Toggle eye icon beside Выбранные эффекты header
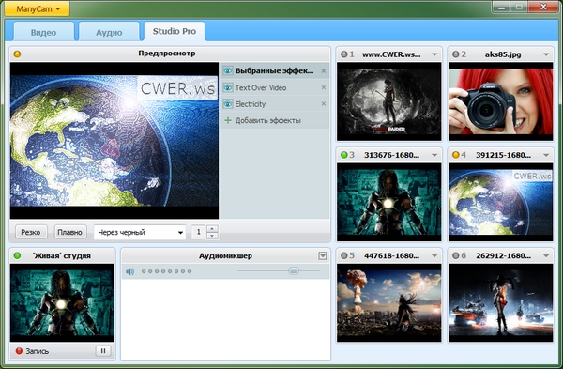Screen dimensions: 563x369 pyautogui.click(x=228, y=70)
